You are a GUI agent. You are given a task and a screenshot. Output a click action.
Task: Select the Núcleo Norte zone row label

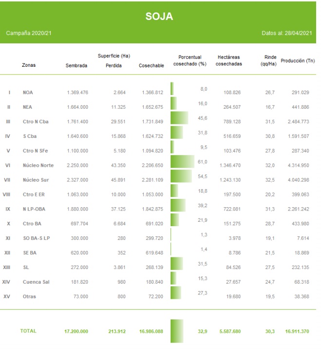(x=38, y=166)
